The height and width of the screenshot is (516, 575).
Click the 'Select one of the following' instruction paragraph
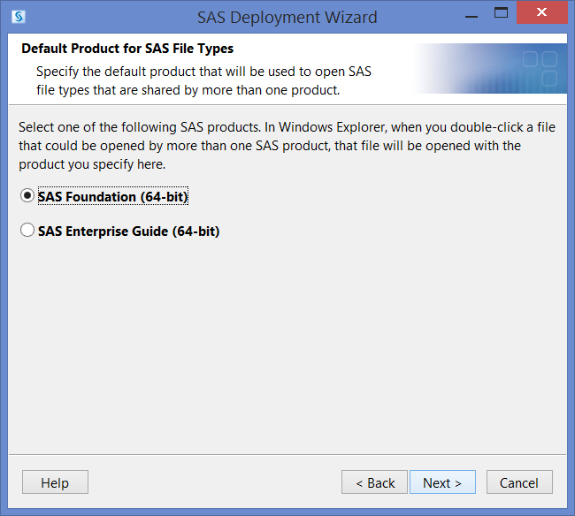click(x=287, y=146)
